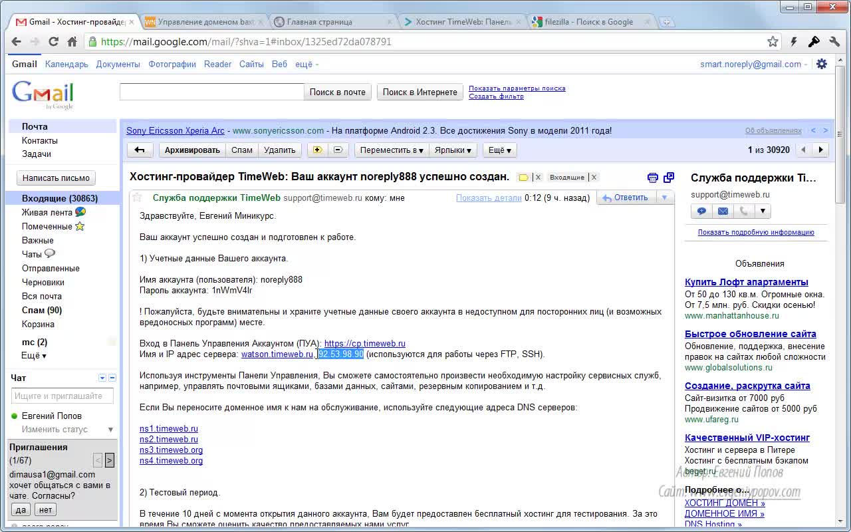Star the TimeWeb support message
Viewport: 851px width, 532px height.
coord(137,198)
